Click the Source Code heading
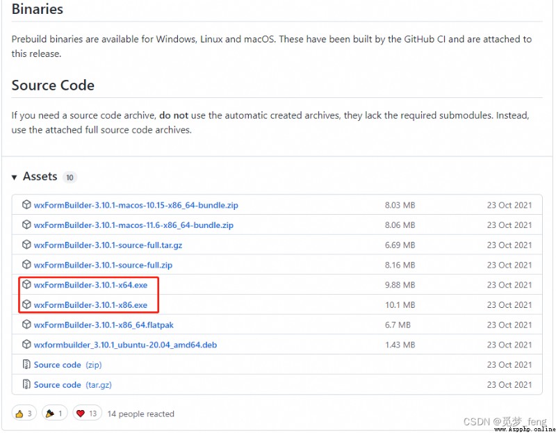This screenshot has width=556, height=433. pyautogui.click(x=53, y=85)
